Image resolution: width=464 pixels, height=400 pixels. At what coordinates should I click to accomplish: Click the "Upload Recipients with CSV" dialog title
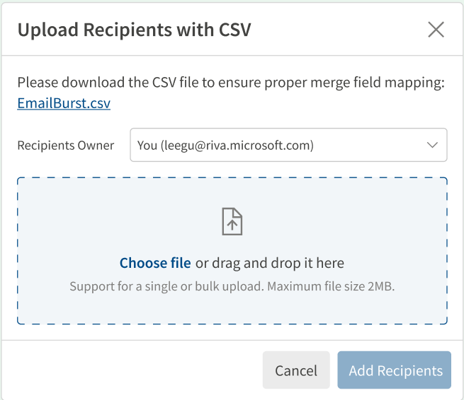[x=134, y=29]
